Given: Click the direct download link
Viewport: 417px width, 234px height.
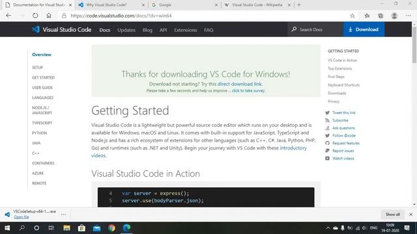Looking at the screenshot, I should (239, 84).
